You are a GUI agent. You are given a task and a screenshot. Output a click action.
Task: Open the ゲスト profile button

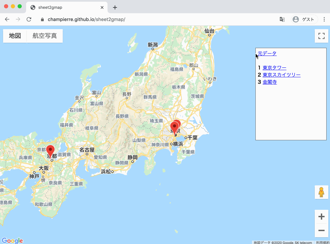304,19
